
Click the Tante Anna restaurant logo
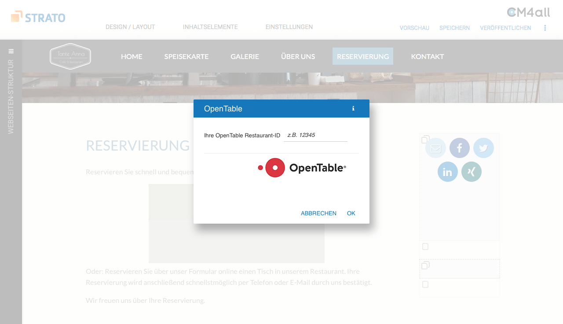pos(70,56)
